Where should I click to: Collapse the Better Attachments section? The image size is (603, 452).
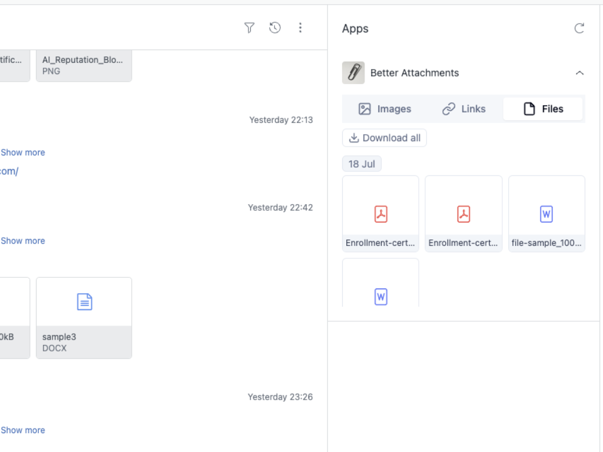[579, 73]
